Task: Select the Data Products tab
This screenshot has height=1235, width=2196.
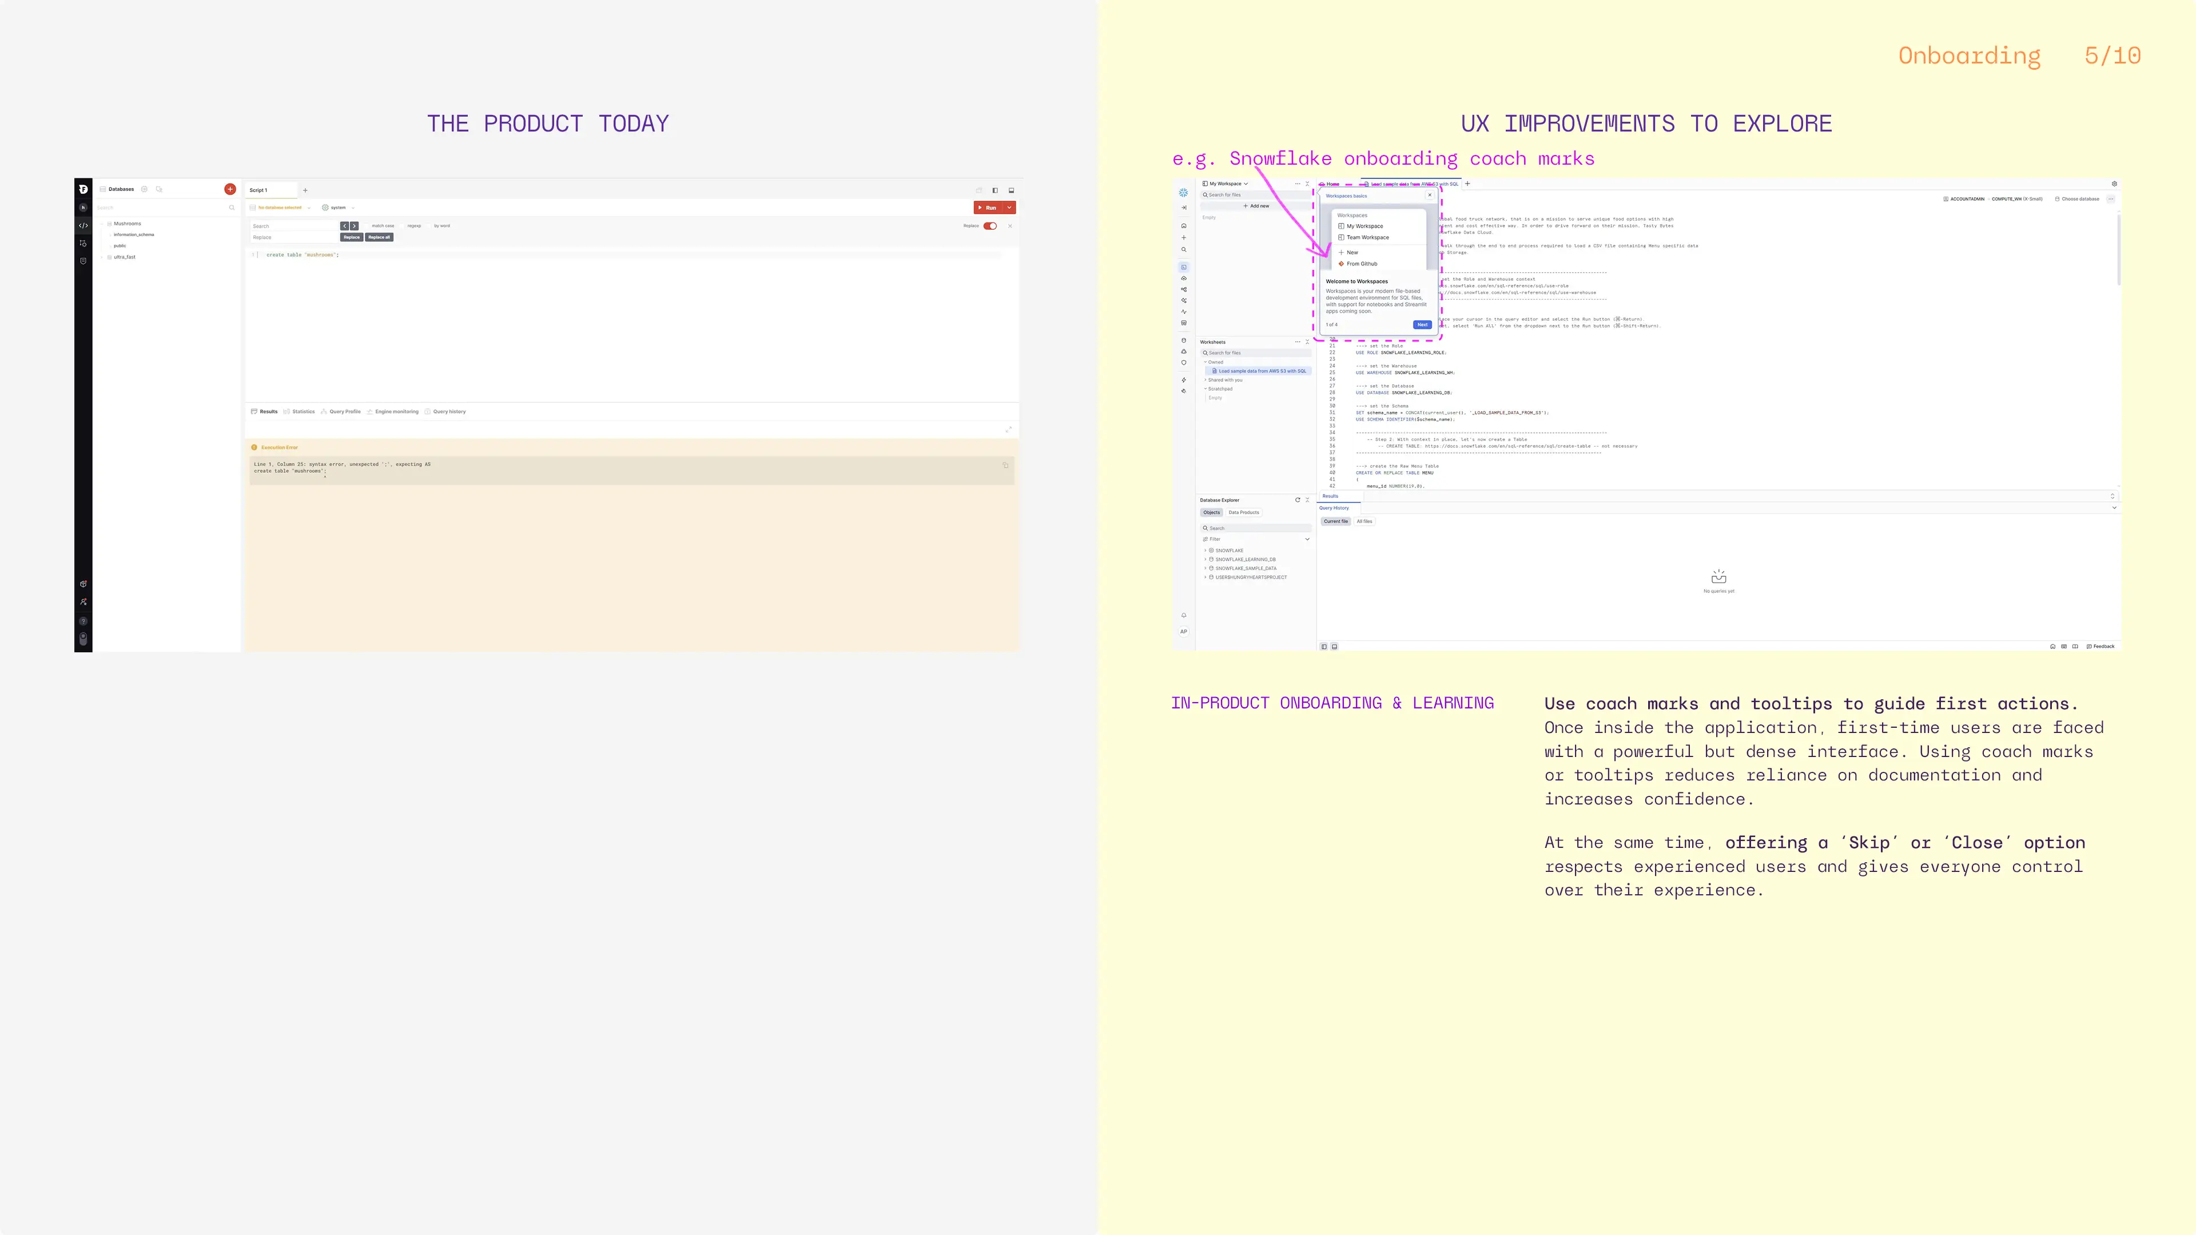Action: point(1243,512)
